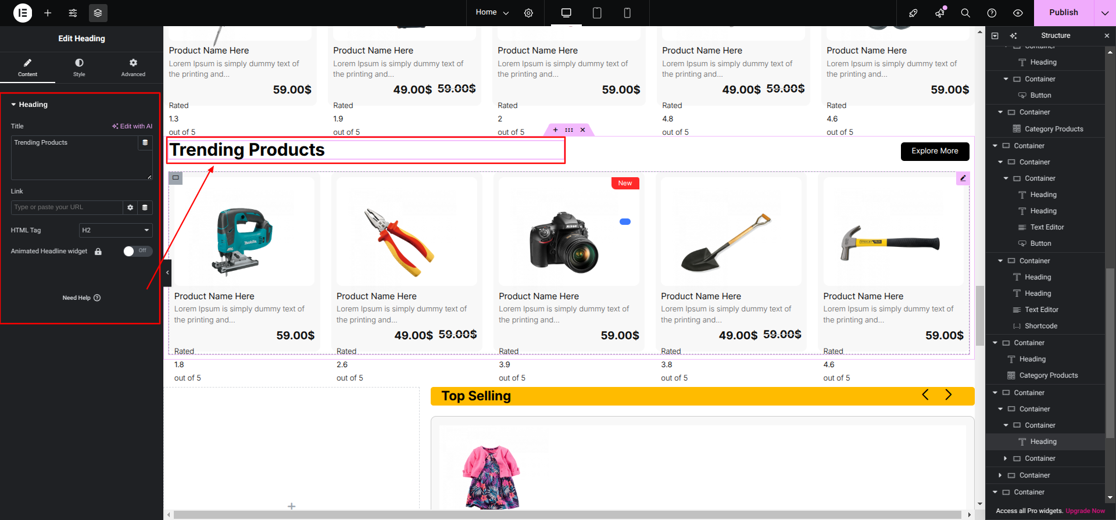The width and height of the screenshot is (1116, 520).
Task: Switch to mobile responsive view
Action: [x=627, y=13]
